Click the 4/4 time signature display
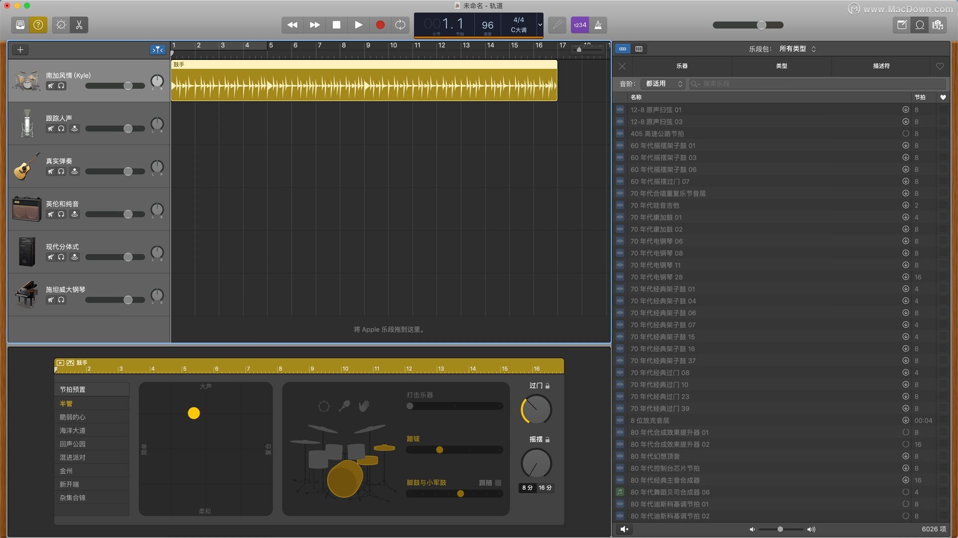958x538 pixels. (519, 20)
